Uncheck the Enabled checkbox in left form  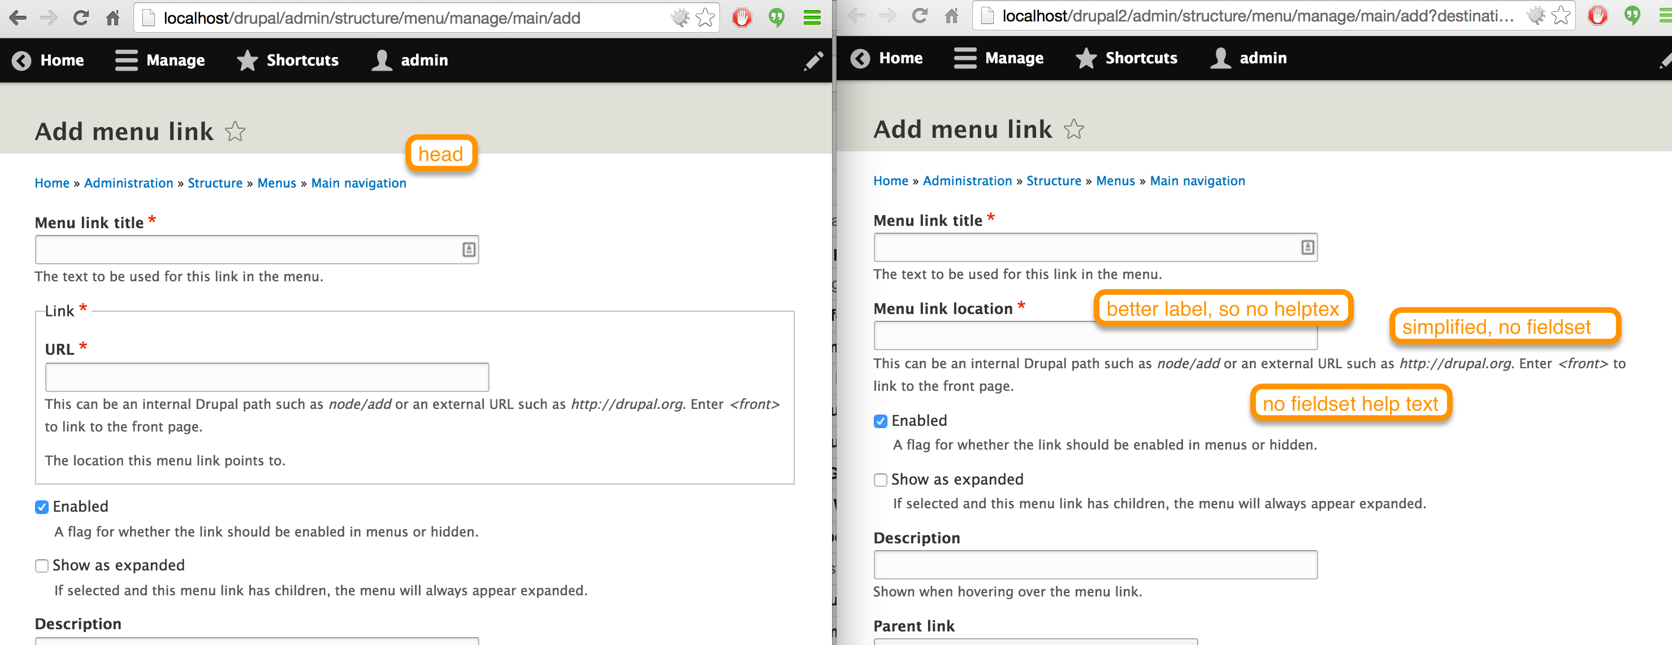pyautogui.click(x=42, y=507)
